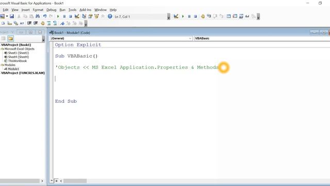The width and height of the screenshot is (330, 186).
Task: Open the Tools menu
Action: click(x=72, y=10)
